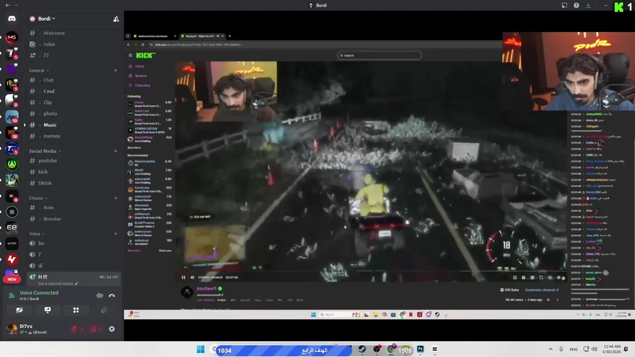The height and width of the screenshot is (357, 635).
Task: Click the shared stream video area
Action: 380,176
